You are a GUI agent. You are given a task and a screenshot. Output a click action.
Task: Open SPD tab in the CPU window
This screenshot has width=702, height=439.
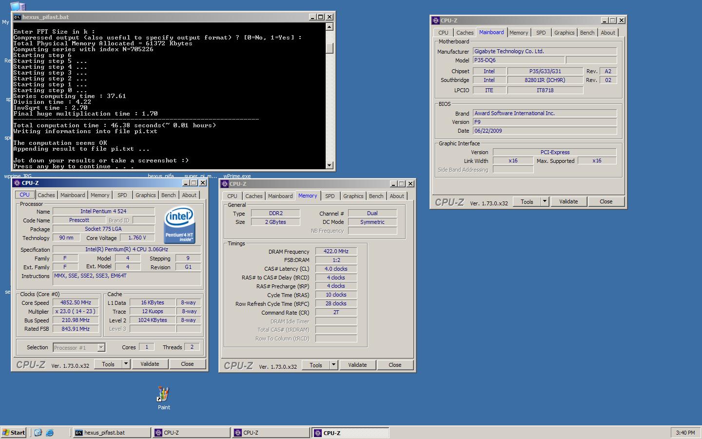122,195
